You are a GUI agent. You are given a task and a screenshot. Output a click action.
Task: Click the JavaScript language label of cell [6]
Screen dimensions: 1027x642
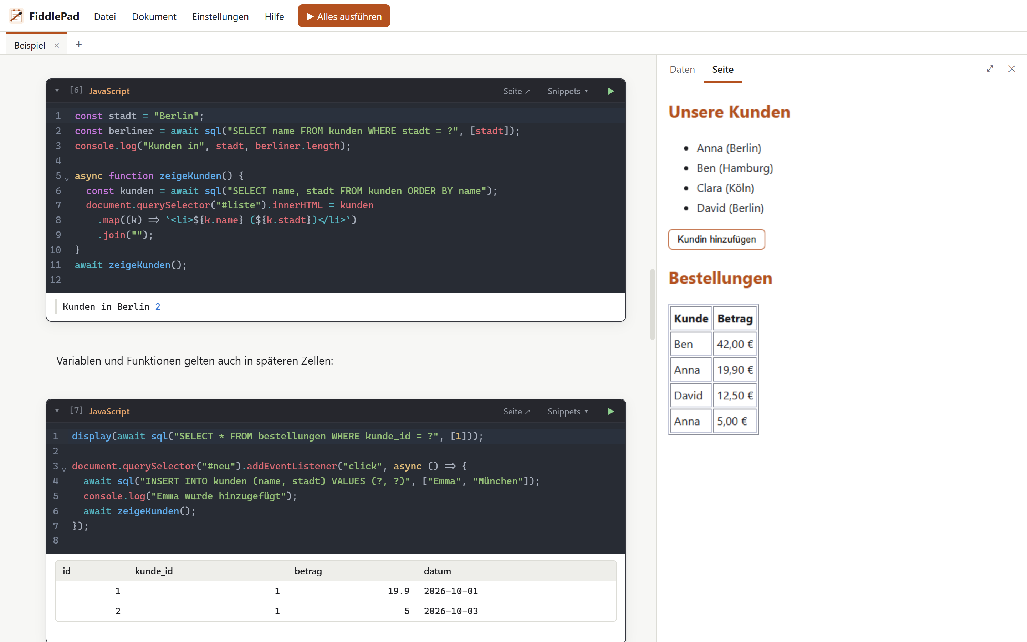[109, 91]
